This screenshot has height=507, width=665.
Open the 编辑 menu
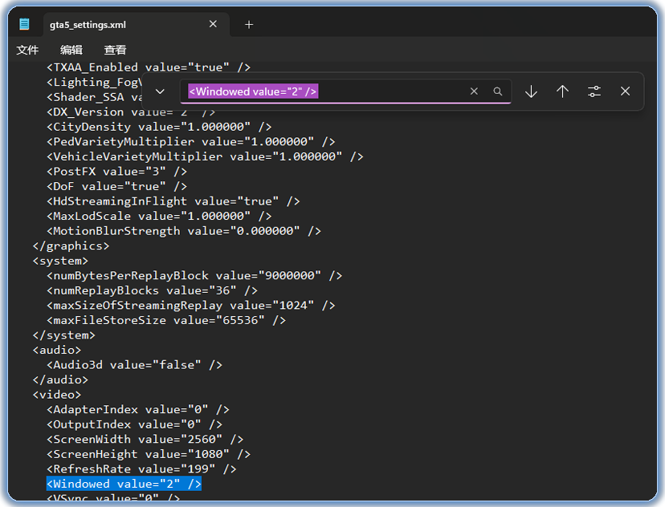click(x=71, y=50)
